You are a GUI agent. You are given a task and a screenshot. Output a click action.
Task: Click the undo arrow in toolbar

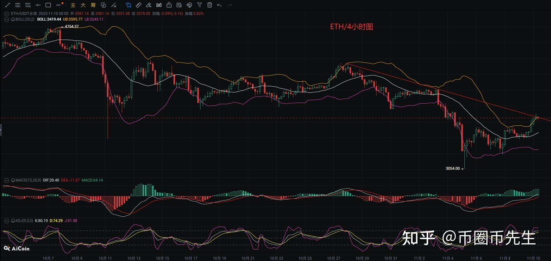coord(220,5)
